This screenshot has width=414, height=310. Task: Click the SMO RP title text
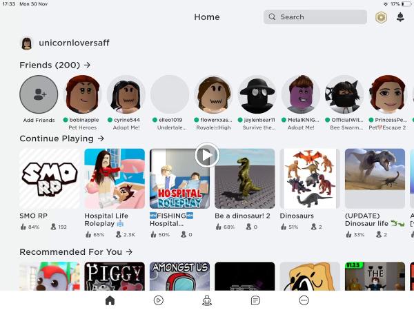[34, 216]
